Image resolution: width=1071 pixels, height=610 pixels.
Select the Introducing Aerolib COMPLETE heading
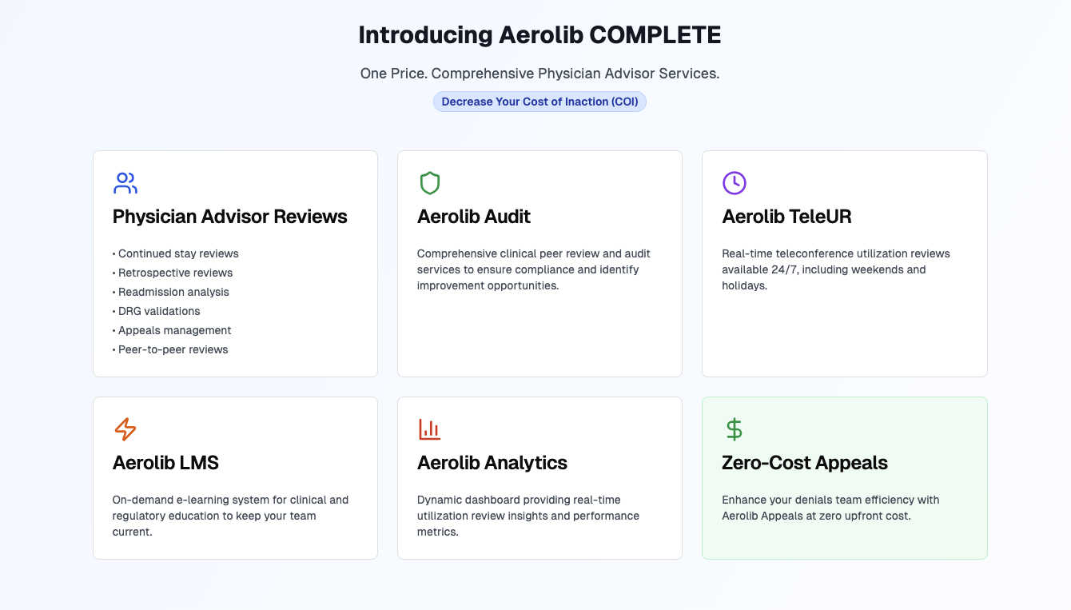click(539, 35)
